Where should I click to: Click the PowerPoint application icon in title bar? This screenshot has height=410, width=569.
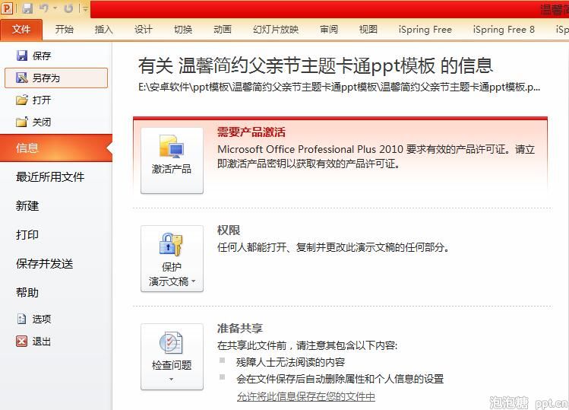(7, 8)
